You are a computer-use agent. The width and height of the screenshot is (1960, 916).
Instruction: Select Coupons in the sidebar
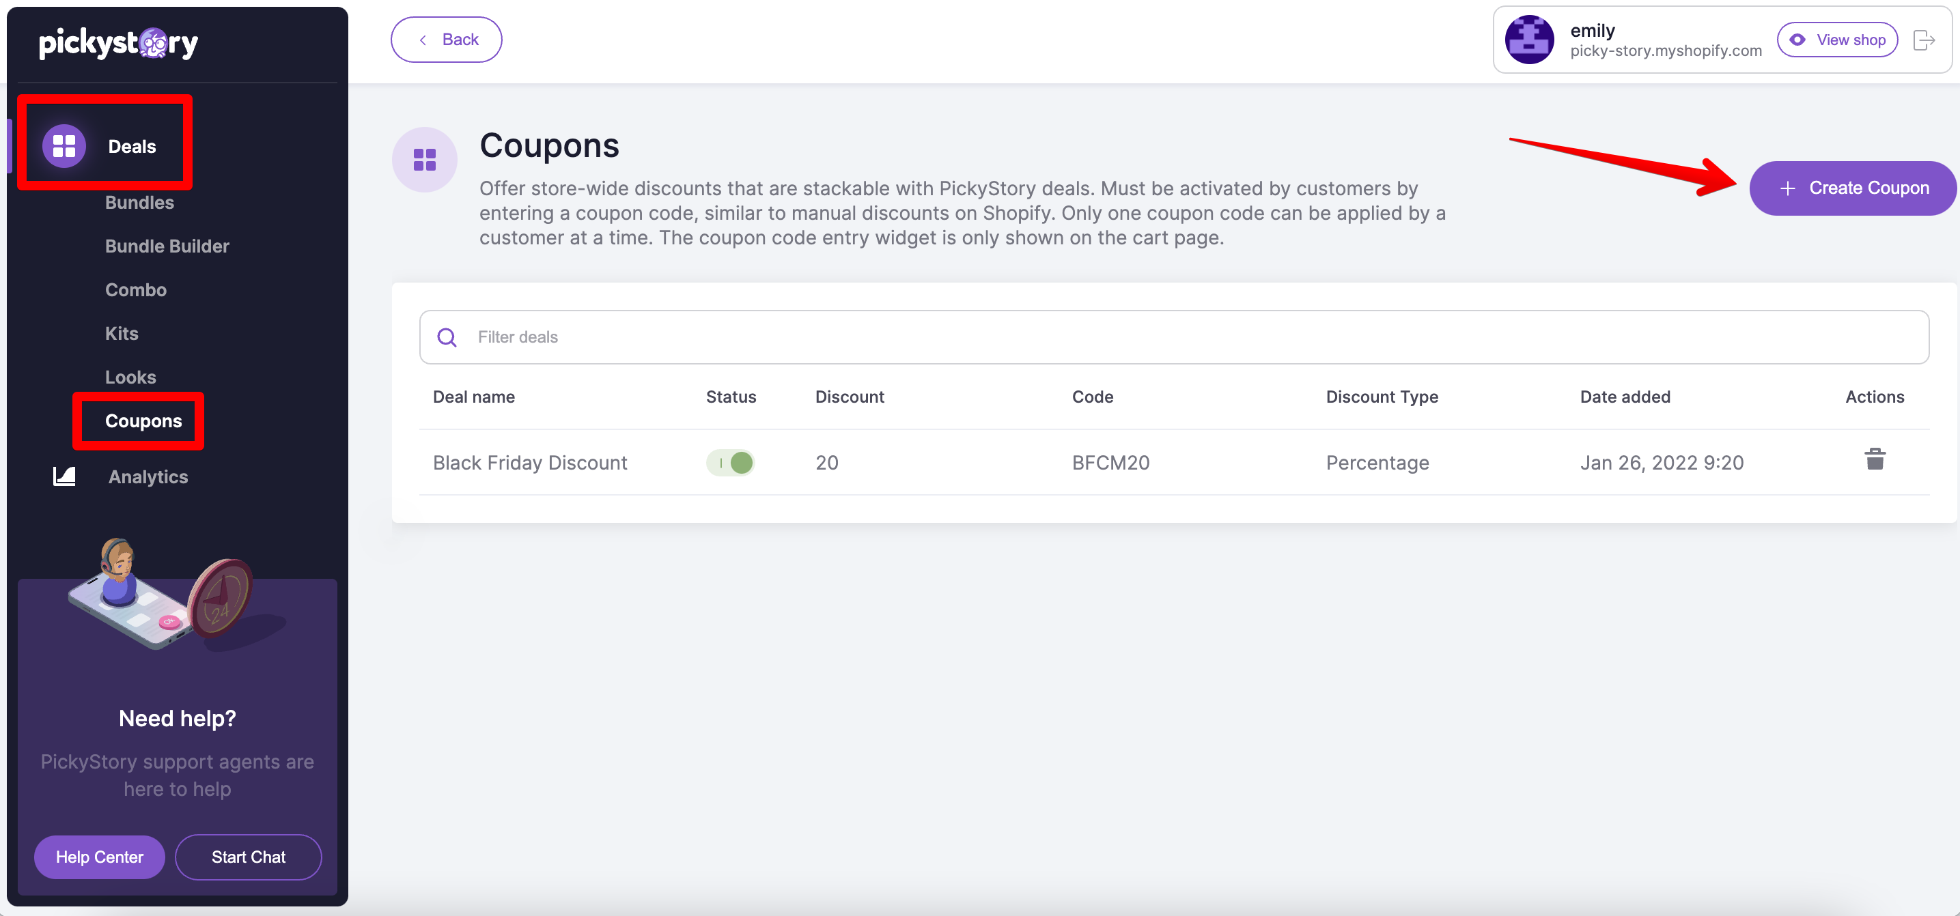[x=143, y=421]
